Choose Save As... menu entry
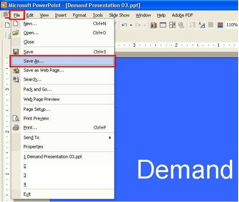The image size is (239, 202). pos(63,61)
